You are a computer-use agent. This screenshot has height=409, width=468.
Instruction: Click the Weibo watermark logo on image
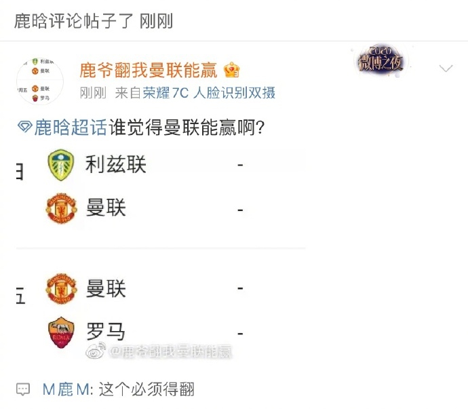96,351
